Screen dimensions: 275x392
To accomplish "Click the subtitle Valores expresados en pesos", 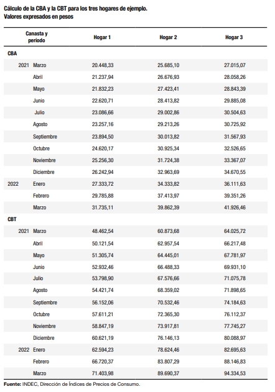I will pyautogui.click(x=39, y=17).
